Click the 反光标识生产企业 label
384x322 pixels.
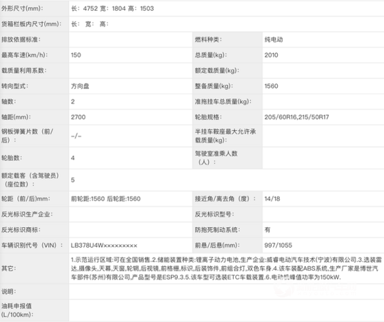(x=27, y=214)
